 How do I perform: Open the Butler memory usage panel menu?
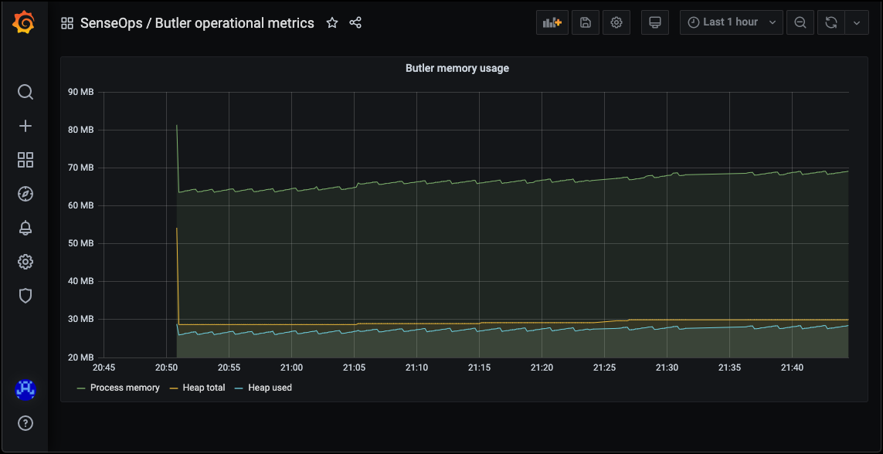click(x=457, y=68)
